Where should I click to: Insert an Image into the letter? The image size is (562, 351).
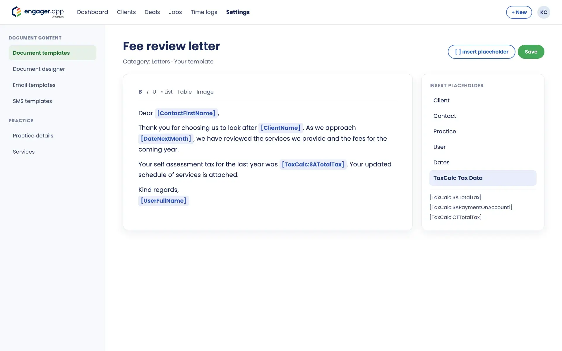tap(205, 92)
